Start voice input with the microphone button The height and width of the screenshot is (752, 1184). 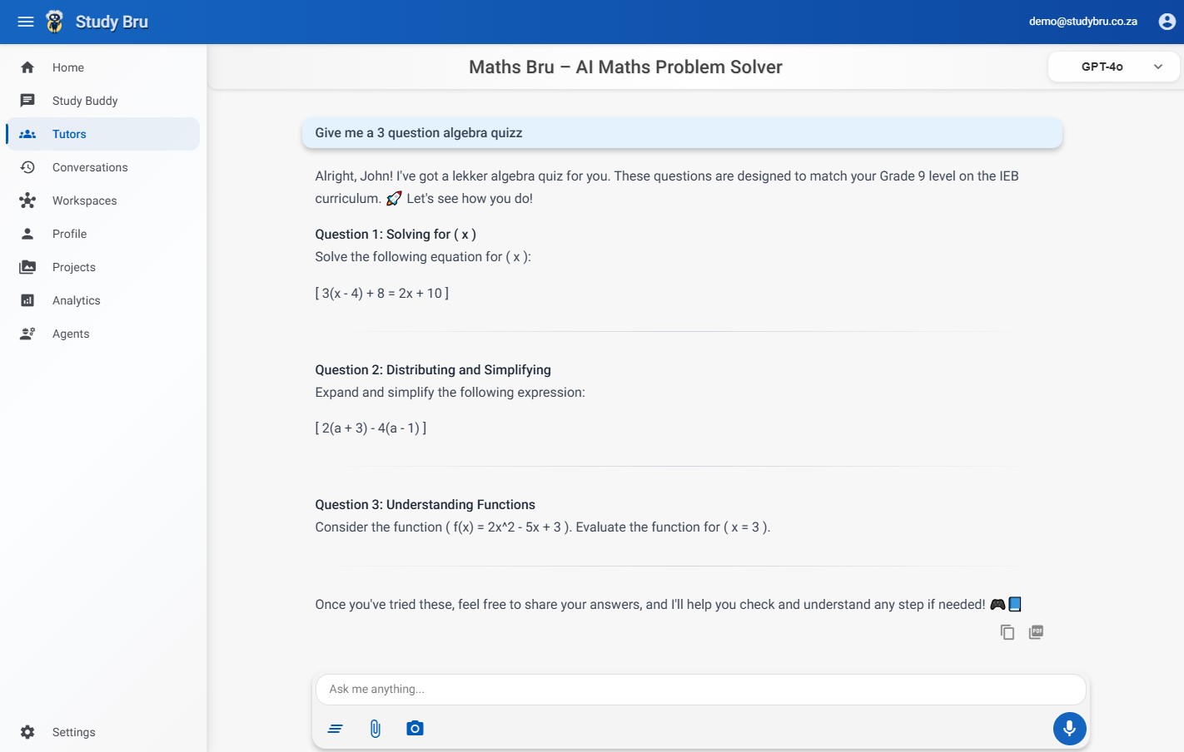click(x=1069, y=729)
